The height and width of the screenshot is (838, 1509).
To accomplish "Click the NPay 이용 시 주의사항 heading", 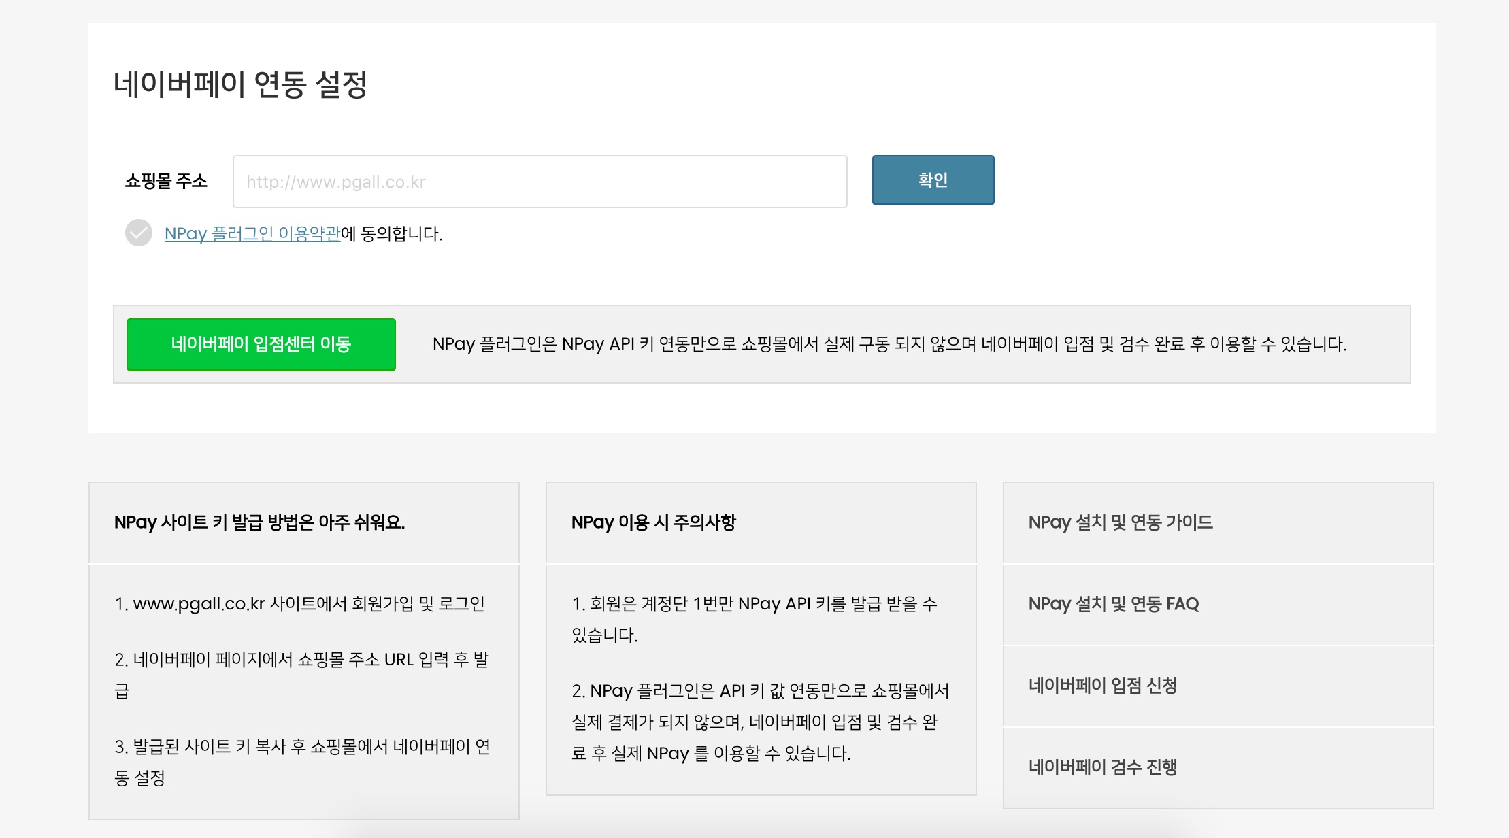I will pos(654,522).
